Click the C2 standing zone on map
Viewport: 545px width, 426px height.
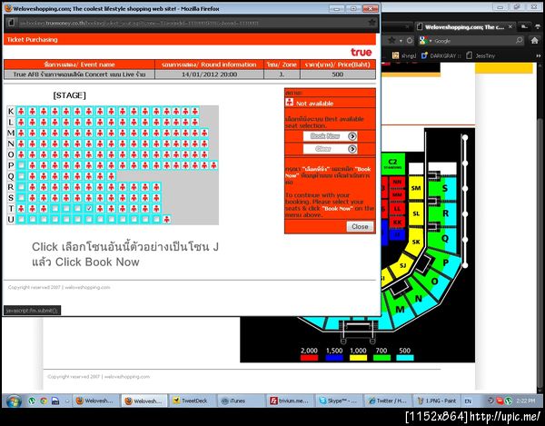[392, 163]
